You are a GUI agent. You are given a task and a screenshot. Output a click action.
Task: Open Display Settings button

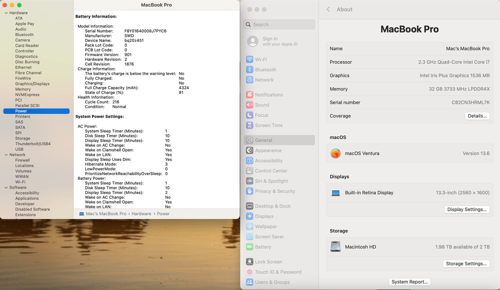467,209
